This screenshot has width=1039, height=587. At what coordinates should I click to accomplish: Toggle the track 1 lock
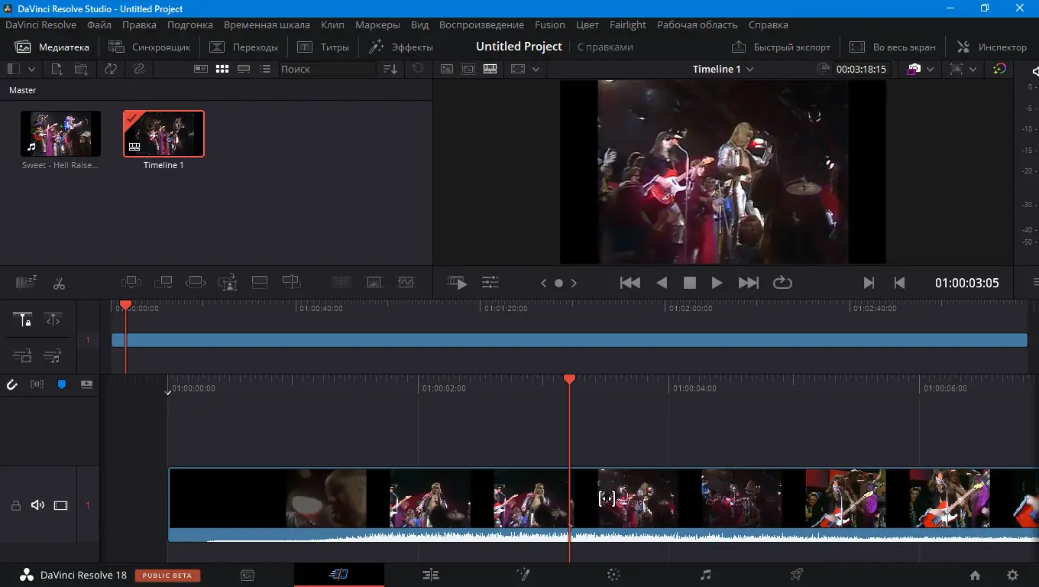point(15,505)
